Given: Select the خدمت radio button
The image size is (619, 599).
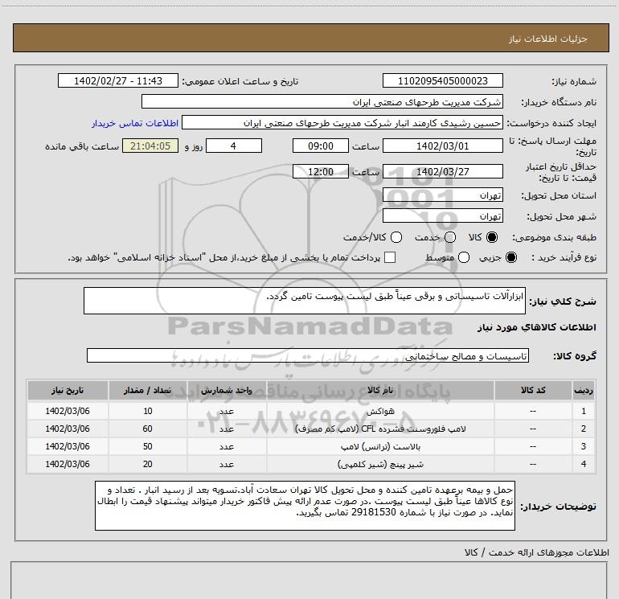Looking at the screenshot, I should (450, 237).
